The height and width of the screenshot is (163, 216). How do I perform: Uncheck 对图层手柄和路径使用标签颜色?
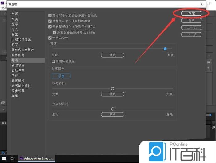[x=50, y=16]
